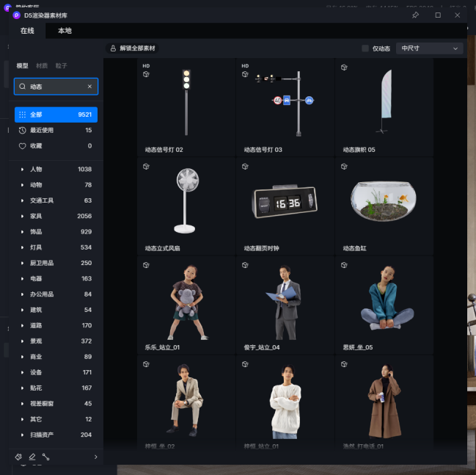Switch to the 材质 tab
Viewport: 476px width, 475px height.
(x=42, y=66)
